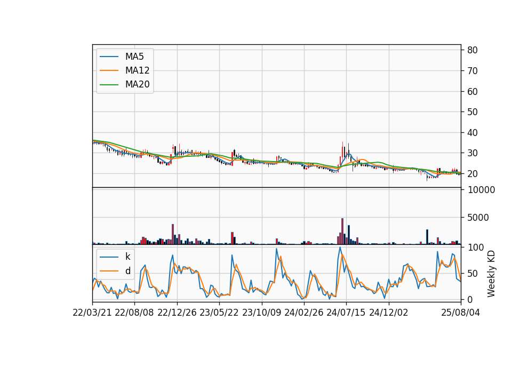This screenshot has width=512, height=368.
Task: Click the 70 price axis label
Action: pos(473,70)
